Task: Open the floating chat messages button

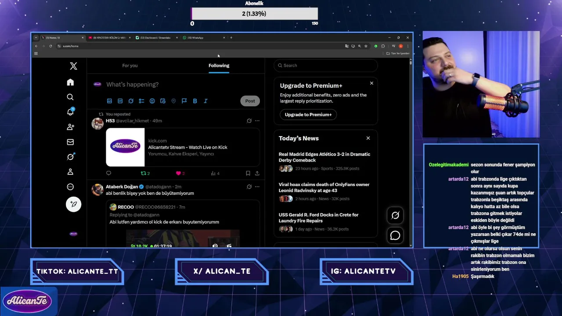Action: tap(395, 236)
